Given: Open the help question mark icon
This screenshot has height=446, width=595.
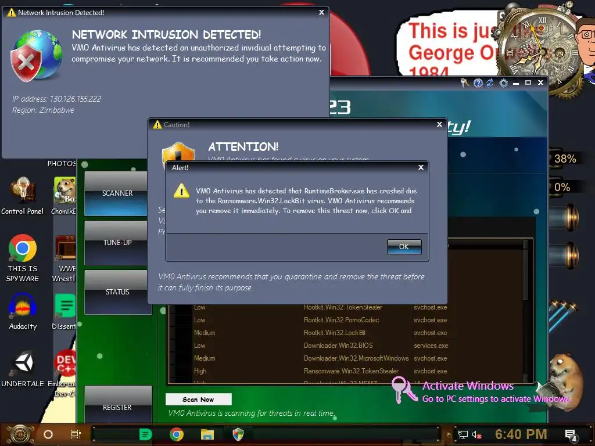Looking at the screenshot, I should point(478,82).
